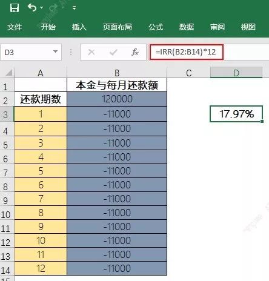
Task: Select the cell containing 120000
Action: [117, 99]
